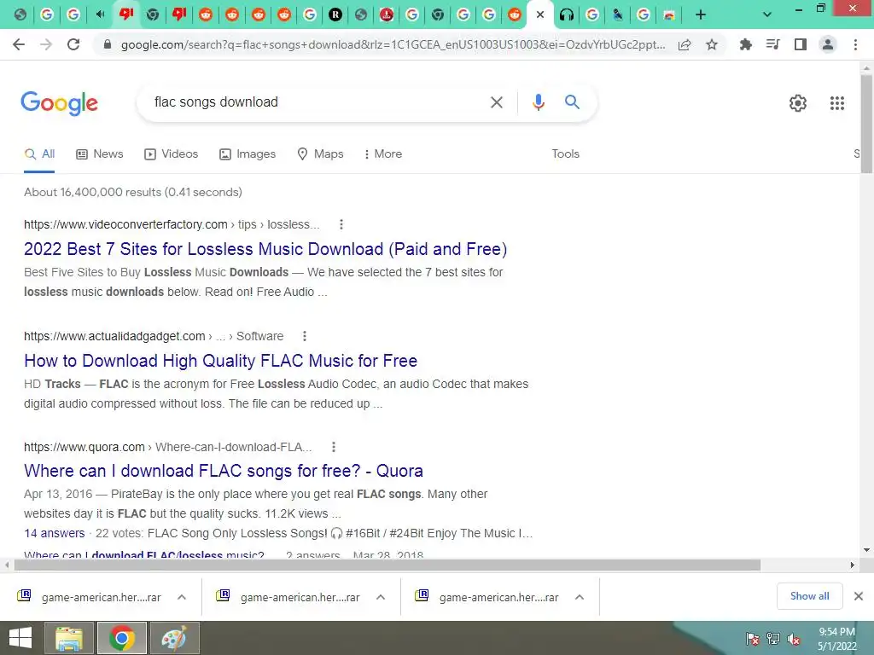Close the downloads bar
This screenshot has height=655, width=874.
(x=859, y=596)
